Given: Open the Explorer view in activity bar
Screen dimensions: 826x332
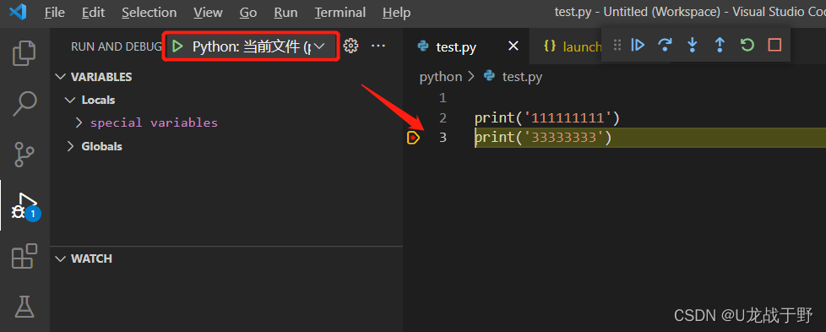Looking at the screenshot, I should click(24, 52).
